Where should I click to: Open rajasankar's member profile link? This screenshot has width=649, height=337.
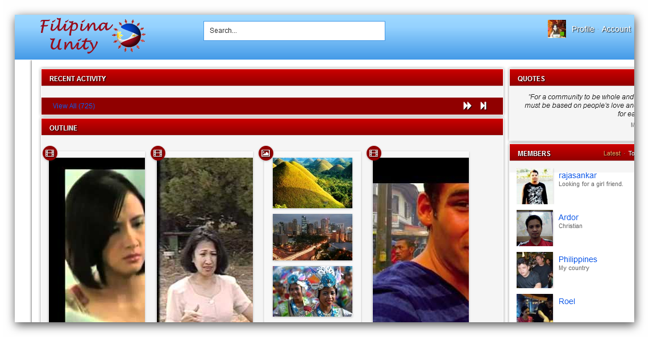[x=577, y=176]
